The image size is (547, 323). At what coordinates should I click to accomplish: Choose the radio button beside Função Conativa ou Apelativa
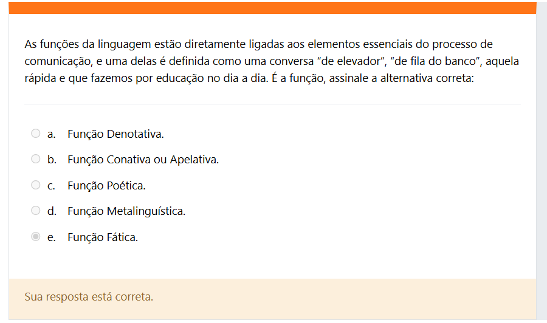(36, 159)
